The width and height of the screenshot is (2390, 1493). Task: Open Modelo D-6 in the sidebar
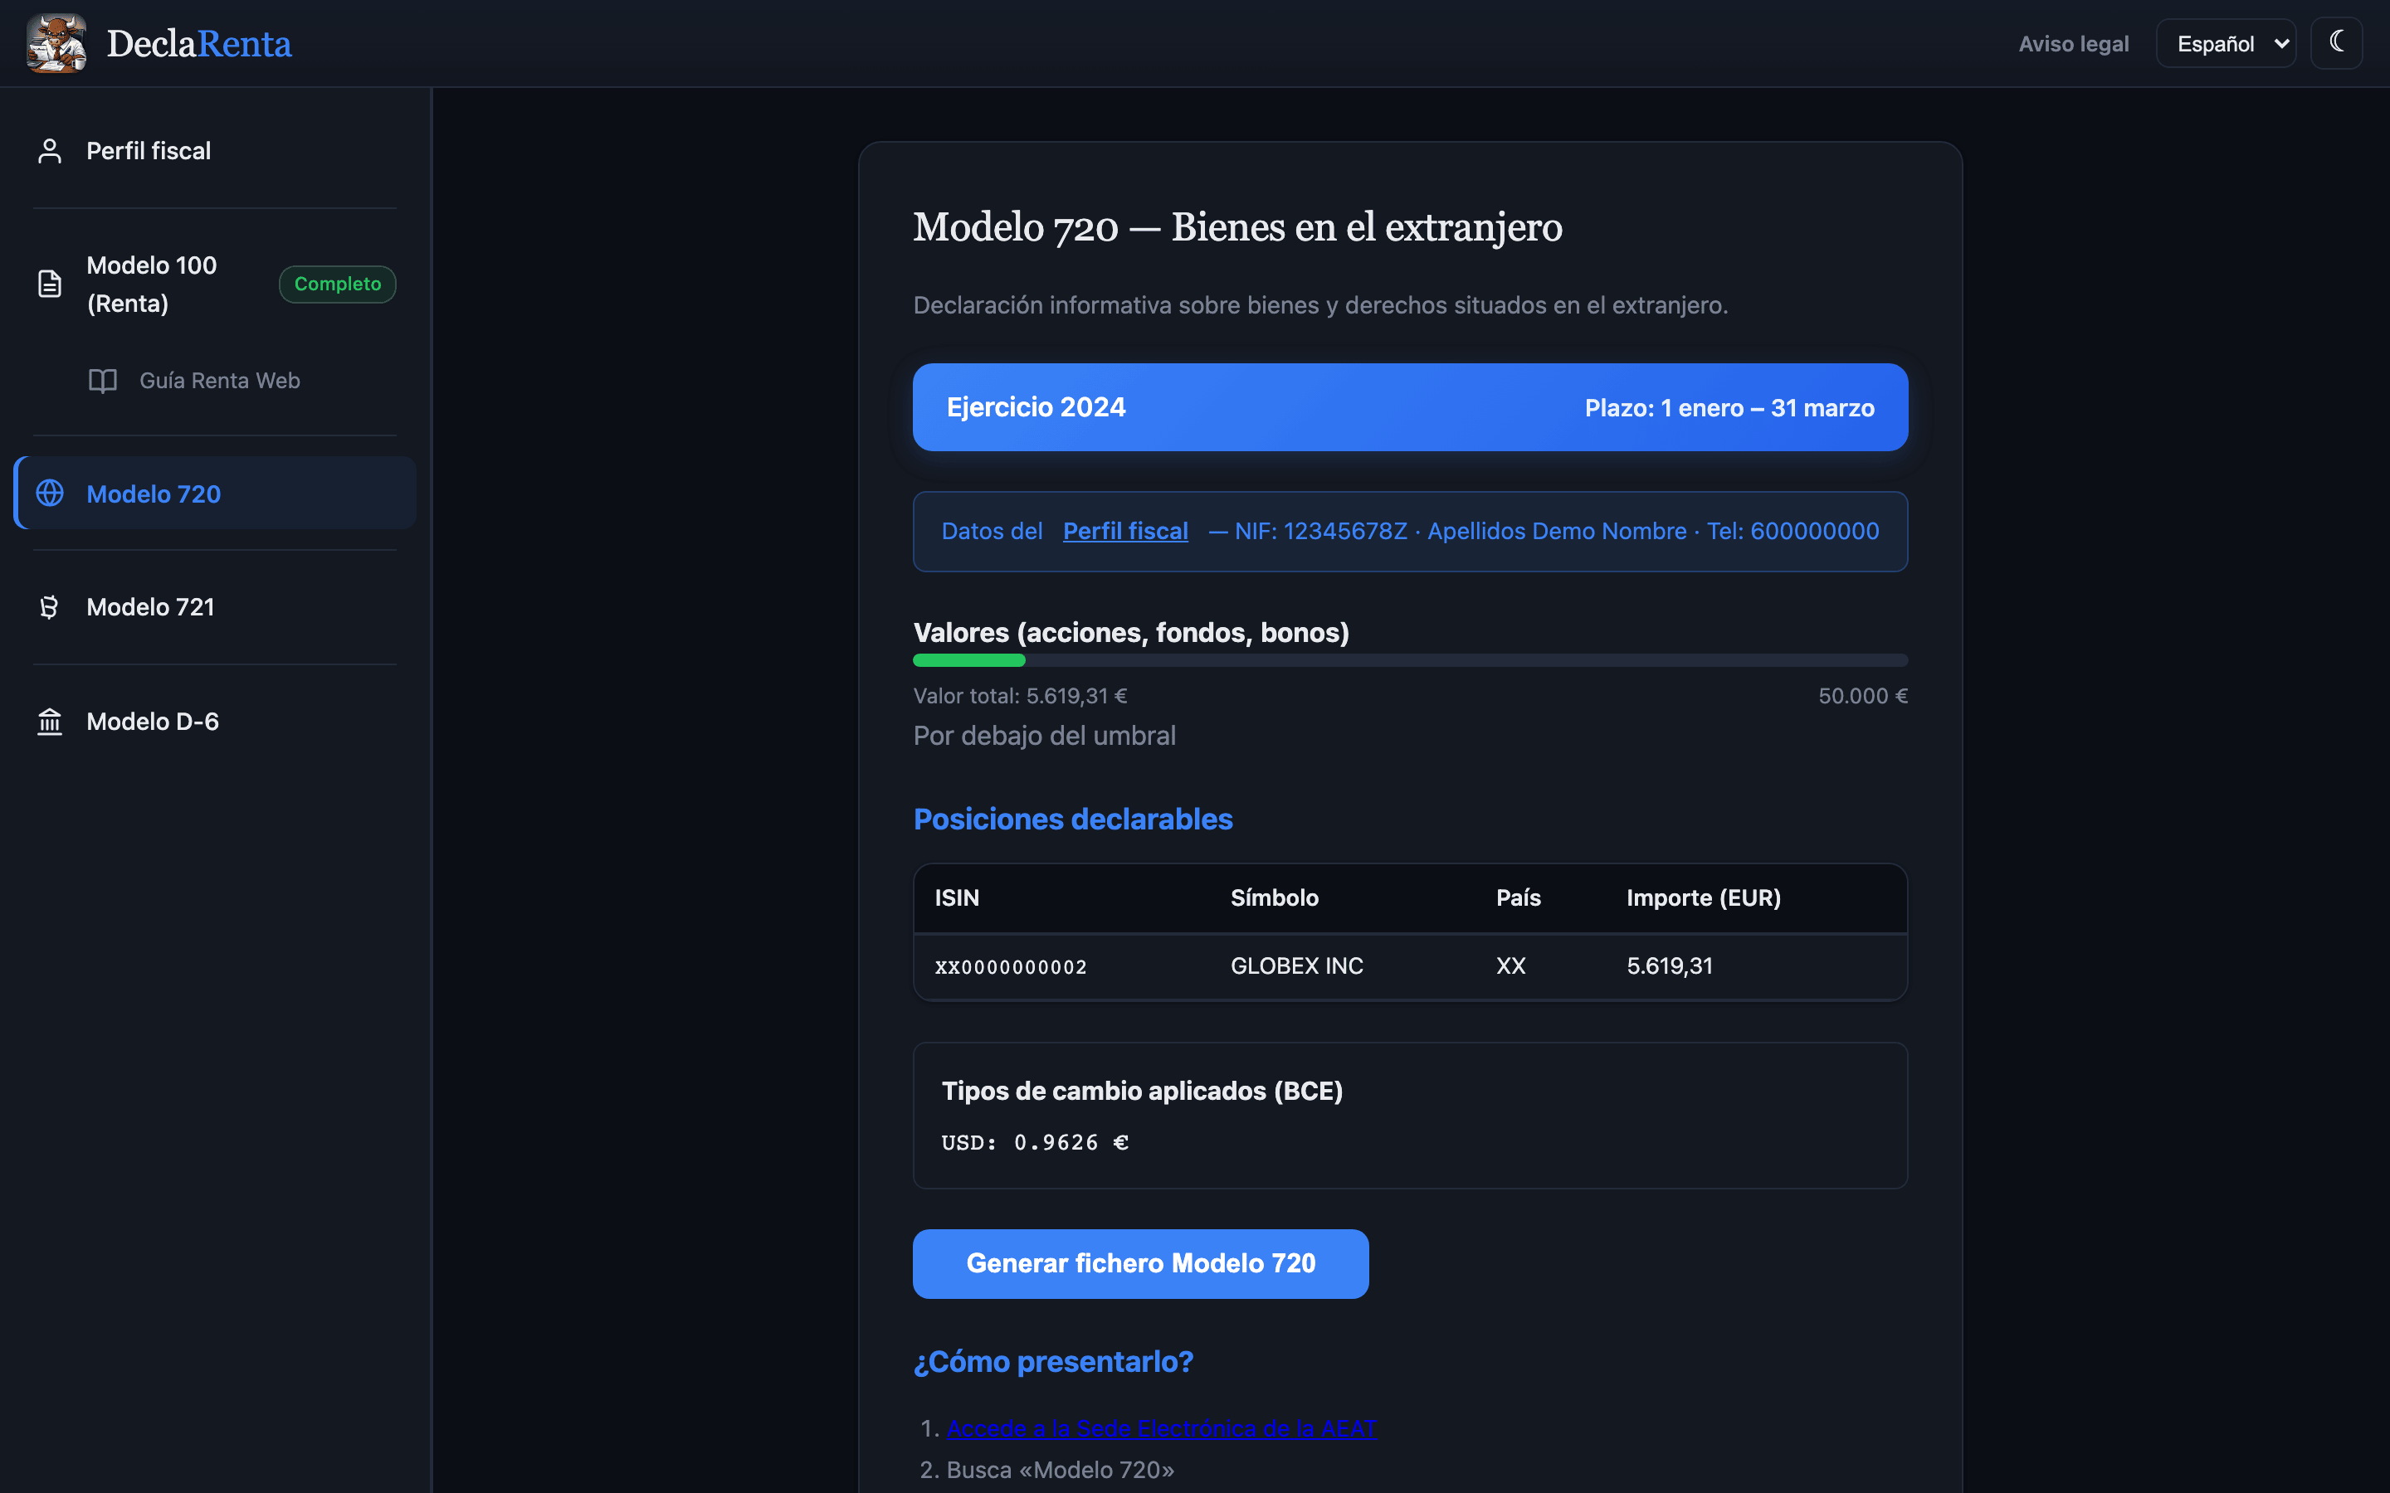point(215,722)
